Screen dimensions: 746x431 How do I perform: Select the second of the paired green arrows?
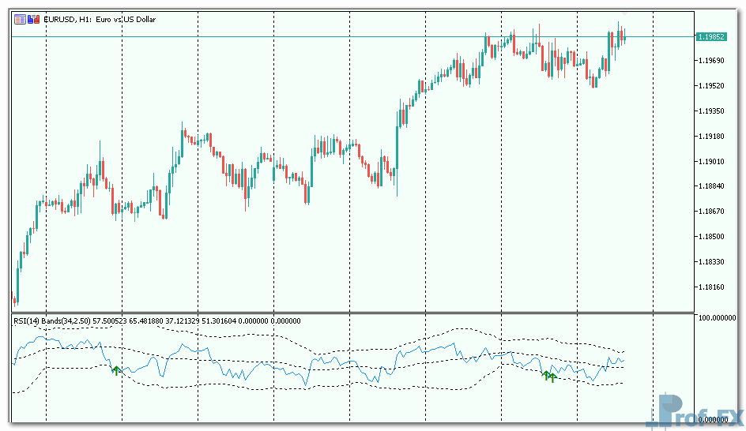click(552, 377)
